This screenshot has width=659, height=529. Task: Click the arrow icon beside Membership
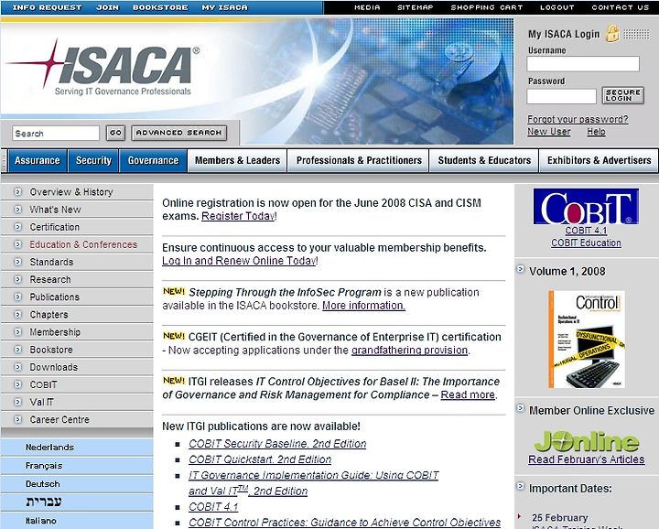(x=17, y=332)
